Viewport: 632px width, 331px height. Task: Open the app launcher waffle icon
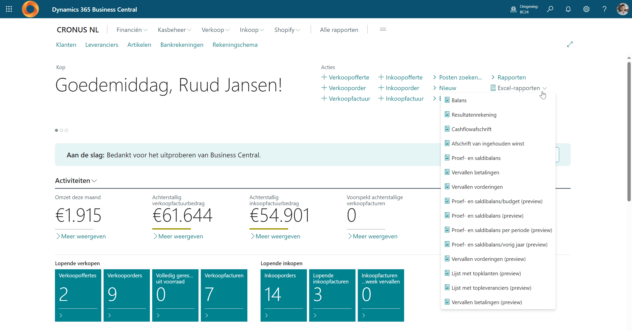pyautogui.click(x=9, y=9)
